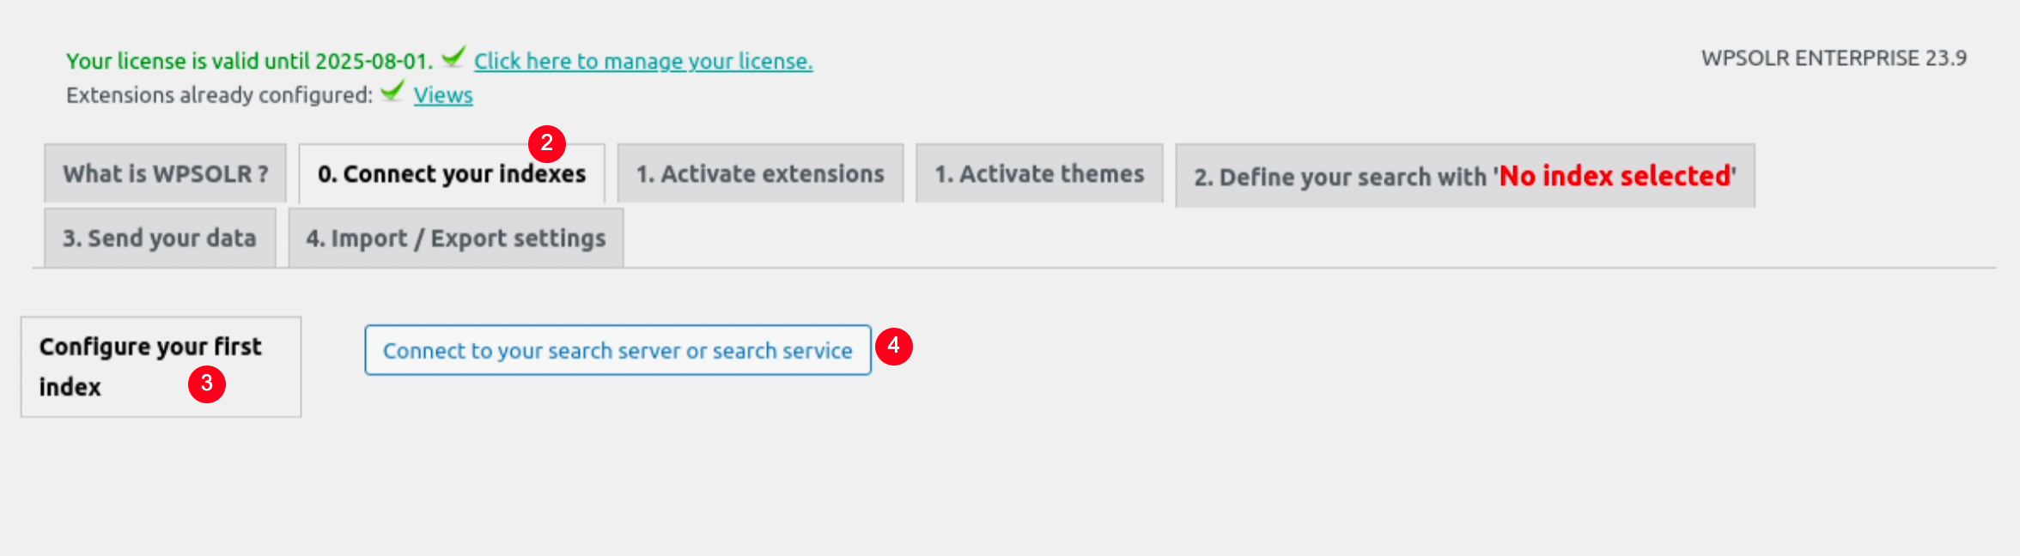Click 'Connect to your search server or search service'
The width and height of the screenshot is (2020, 556).
coord(618,350)
